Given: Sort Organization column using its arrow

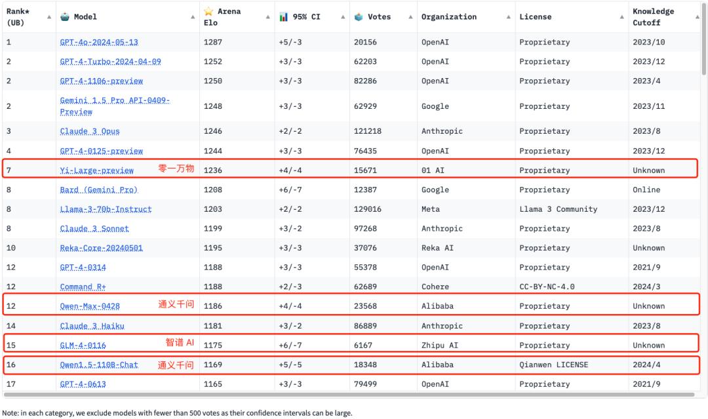Looking at the screenshot, I should pos(509,17).
